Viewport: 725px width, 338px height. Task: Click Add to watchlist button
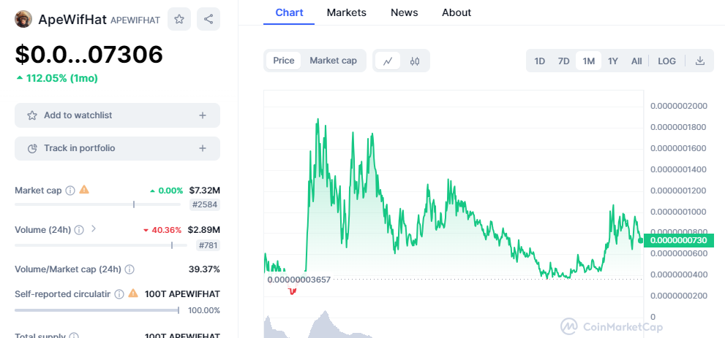(x=118, y=115)
